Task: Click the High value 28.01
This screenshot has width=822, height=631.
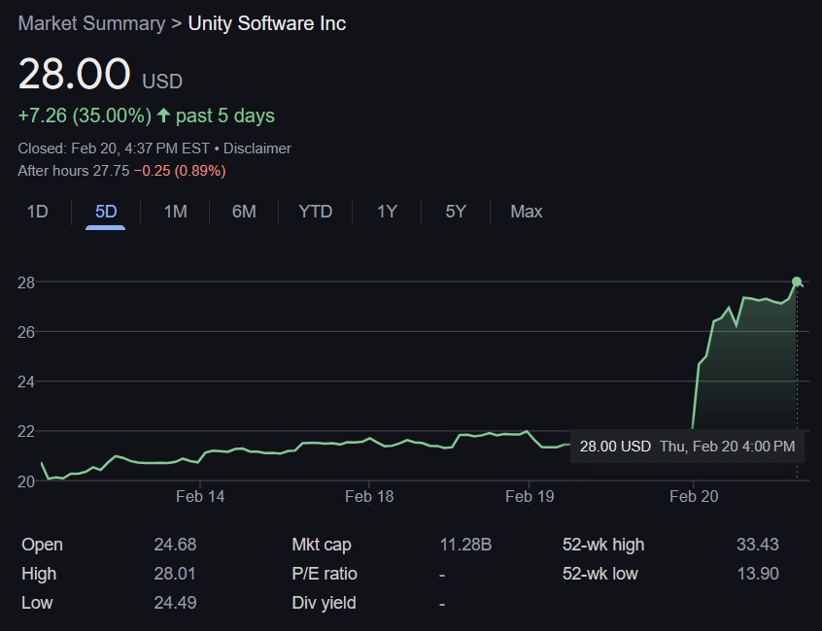Action: 175,574
